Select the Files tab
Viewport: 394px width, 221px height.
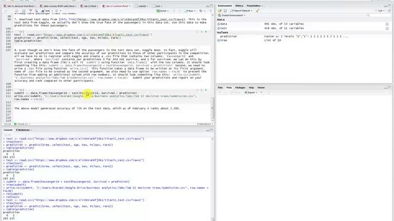(x=220, y=88)
